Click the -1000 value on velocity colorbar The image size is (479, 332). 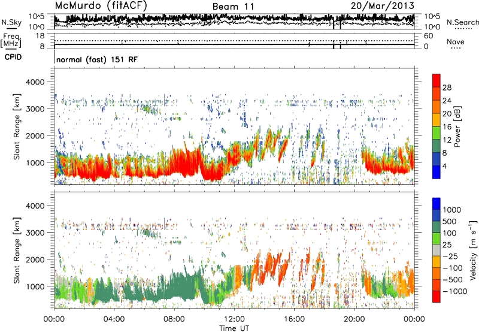[454, 291]
